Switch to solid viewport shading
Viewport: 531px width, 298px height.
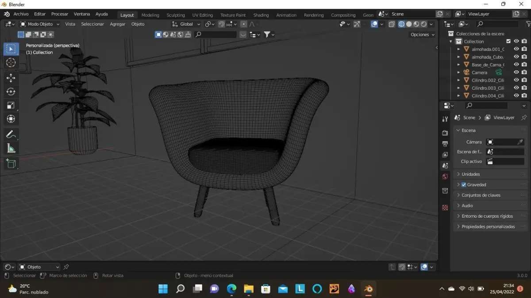[x=409, y=24]
